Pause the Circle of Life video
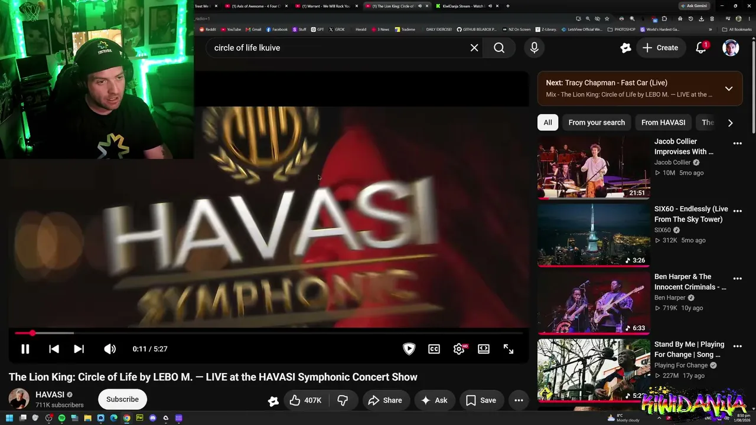The image size is (756, 425). tap(25, 349)
